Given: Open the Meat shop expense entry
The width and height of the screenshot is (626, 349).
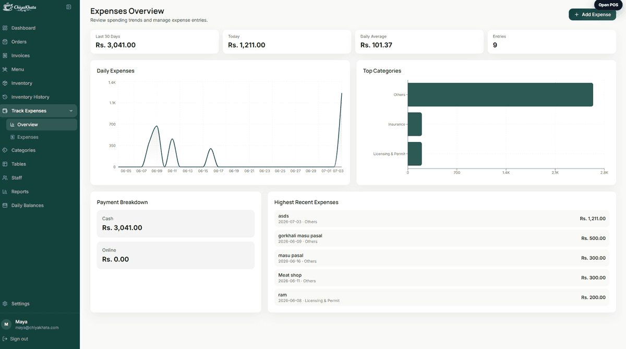Looking at the screenshot, I should click(x=442, y=278).
